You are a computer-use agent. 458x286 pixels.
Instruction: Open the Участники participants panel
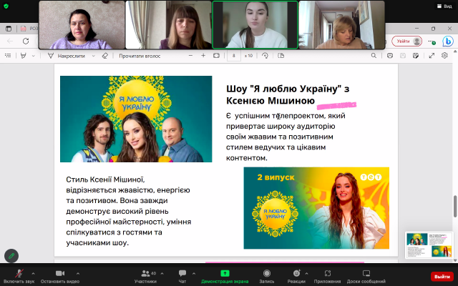pyautogui.click(x=145, y=275)
